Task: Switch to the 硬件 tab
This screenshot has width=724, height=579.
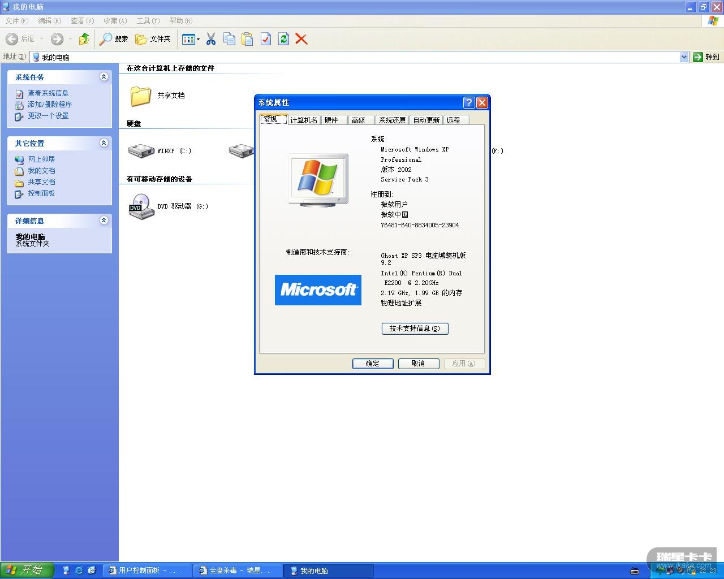Action: (x=334, y=120)
